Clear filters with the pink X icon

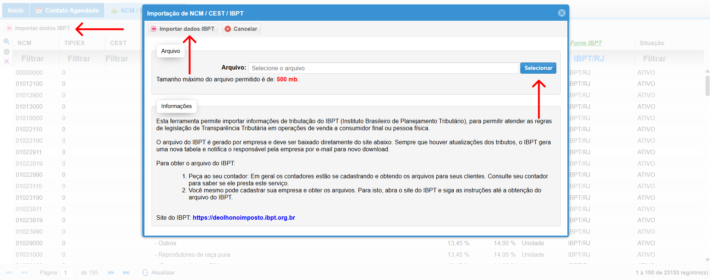(7, 61)
